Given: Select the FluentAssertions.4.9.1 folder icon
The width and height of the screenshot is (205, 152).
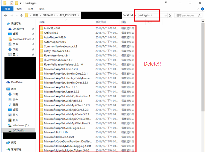Looking at the screenshot, I should coord(41,55).
